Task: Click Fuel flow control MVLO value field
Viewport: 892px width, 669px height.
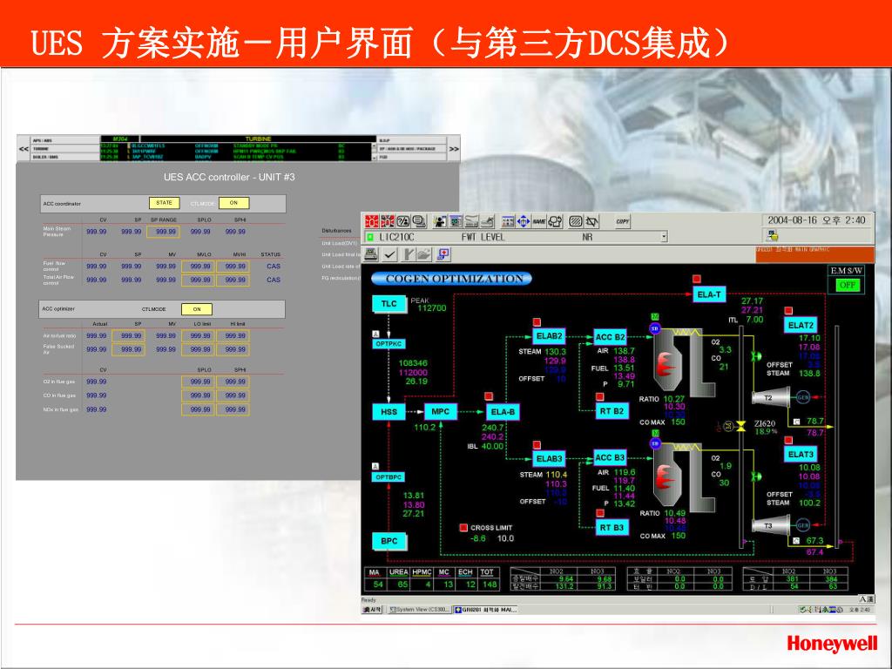Action: click(198, 266)
